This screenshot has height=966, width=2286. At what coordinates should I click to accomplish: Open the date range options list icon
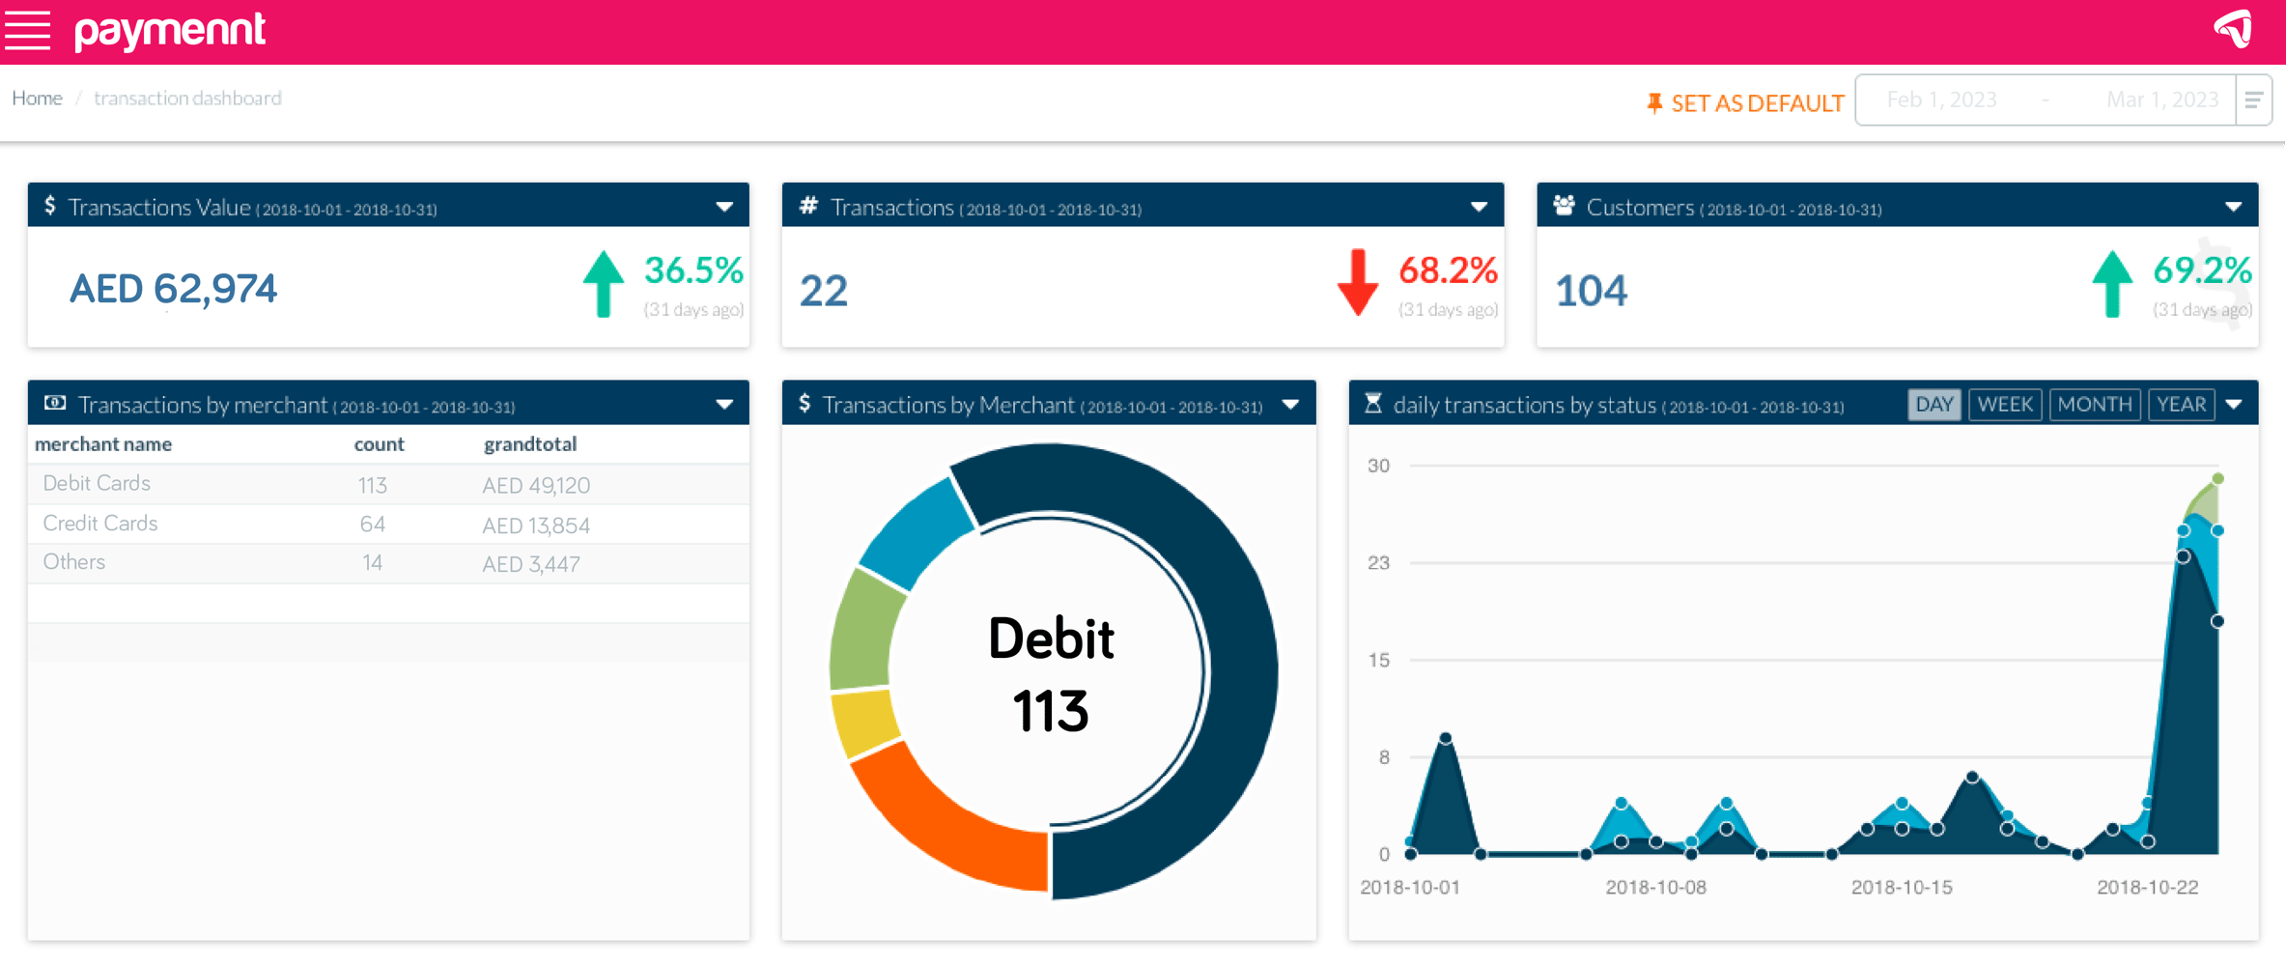point(2253,99)
